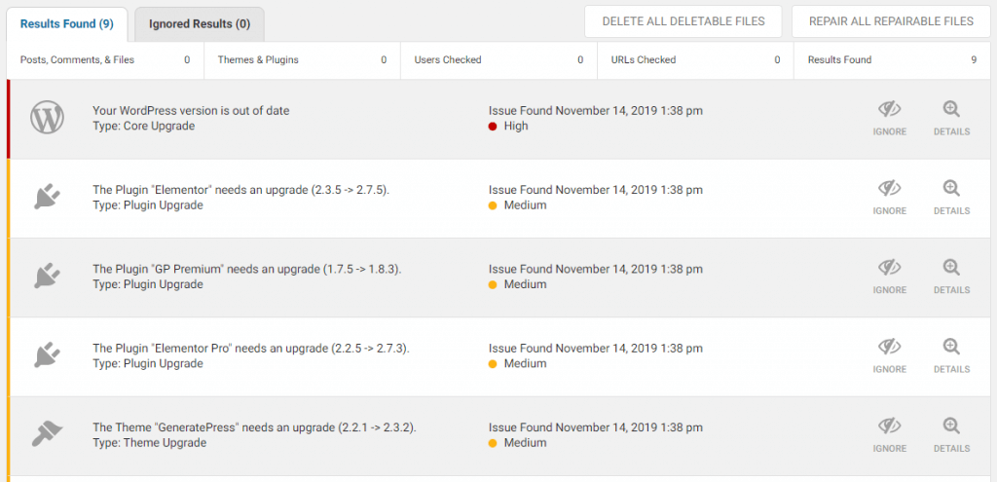Ignore the Elementor Pro upgrade result

[890, 356]
